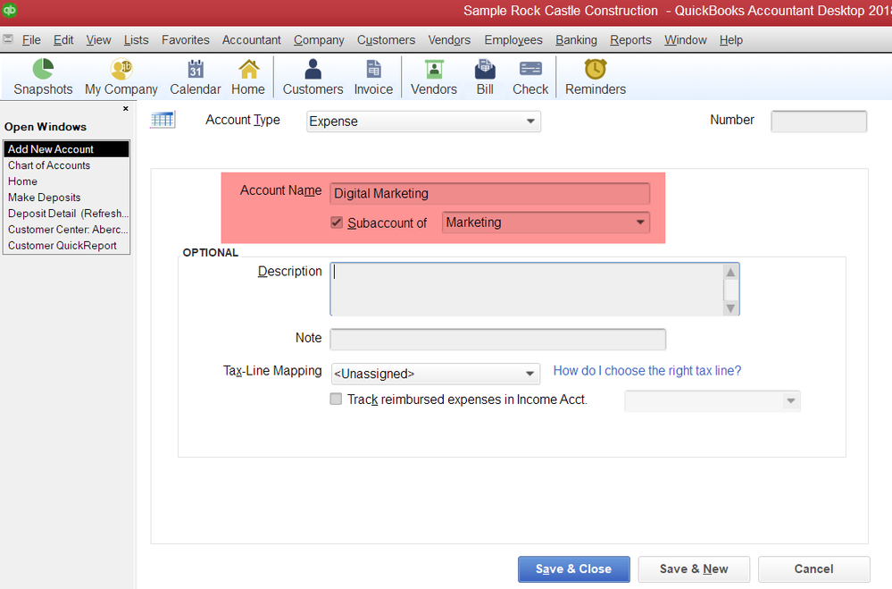Switch to Make Deposits window
892x589 pixels.
(x=67, y=198)
